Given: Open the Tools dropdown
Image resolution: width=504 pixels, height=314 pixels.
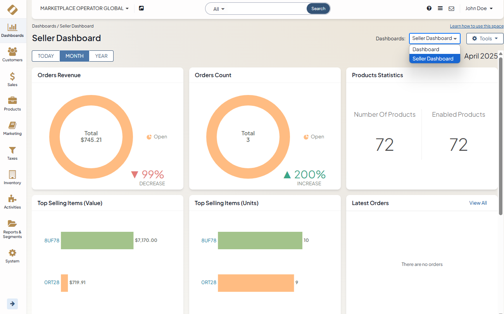Looking at the screenshot, I should [x=485, y=38].
